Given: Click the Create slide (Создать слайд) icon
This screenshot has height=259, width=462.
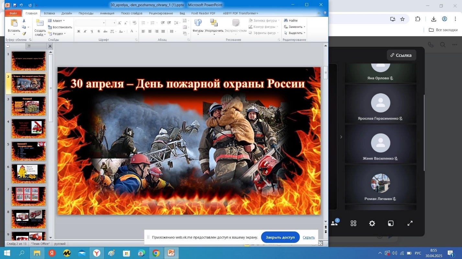Looking at the screenshot, I should [40, 23].
